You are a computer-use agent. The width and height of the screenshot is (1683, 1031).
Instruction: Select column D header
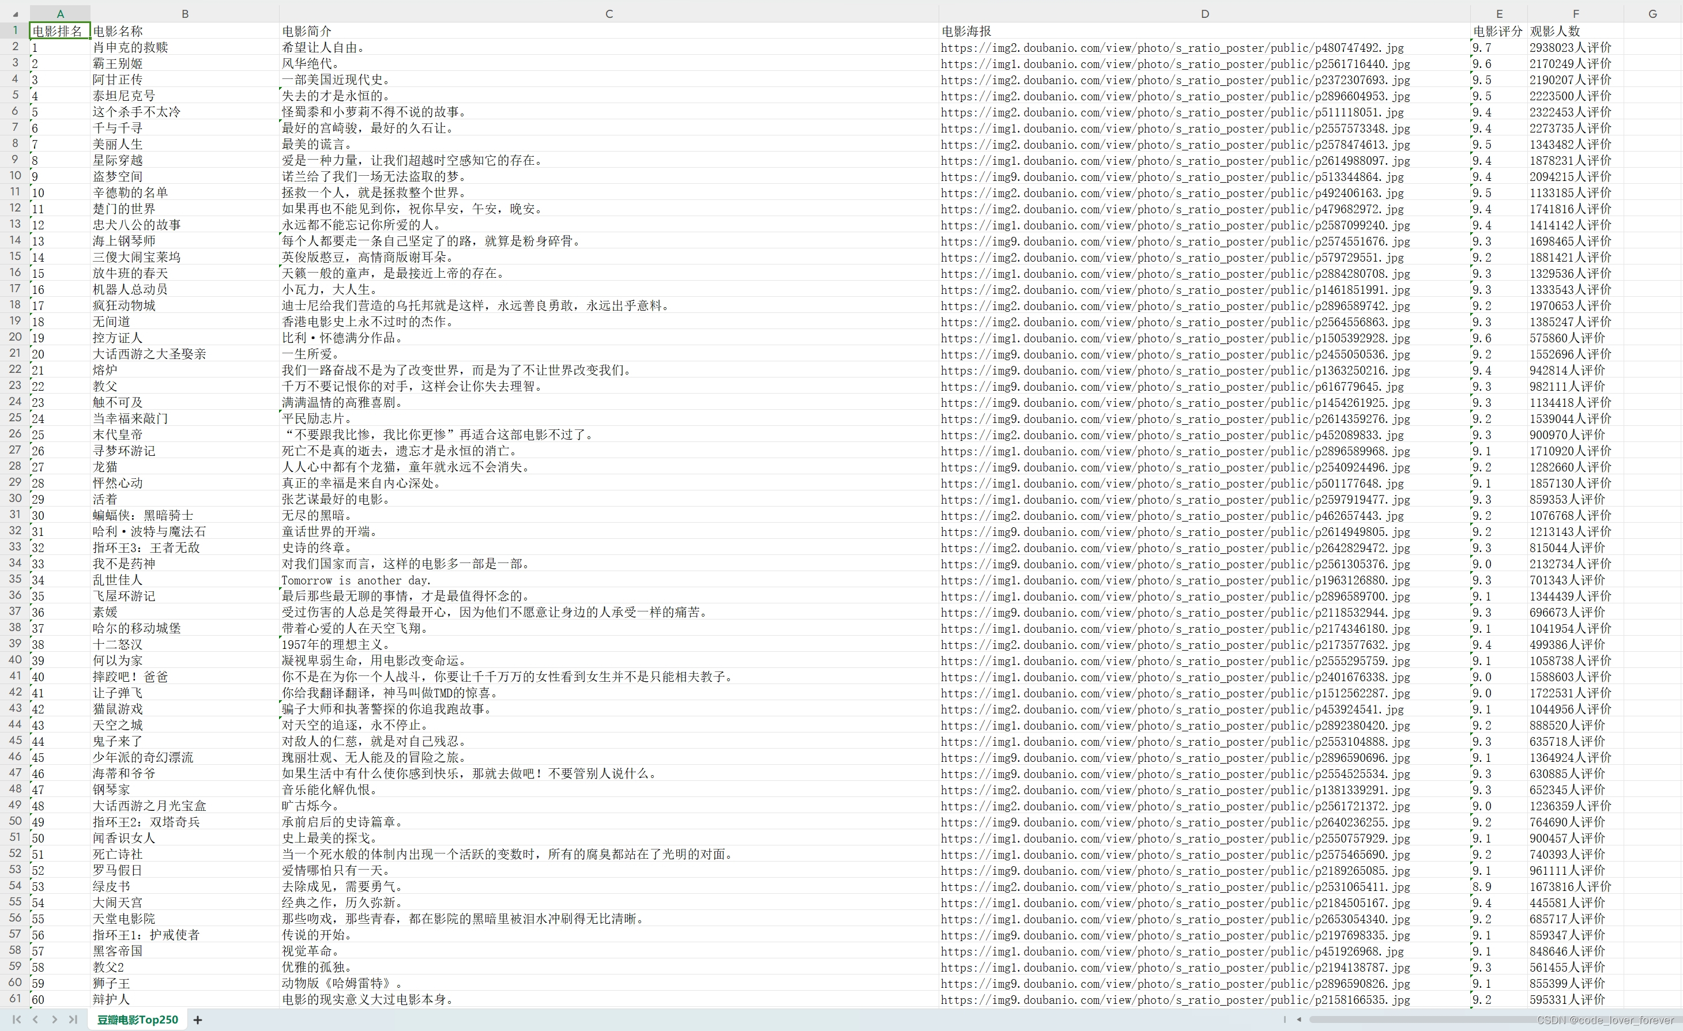(1204, 14)
